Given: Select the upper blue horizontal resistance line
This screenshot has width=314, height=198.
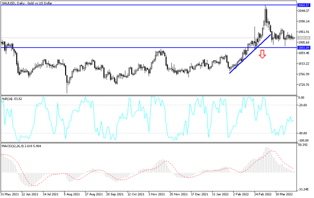Looking at the screenshot, I should [x=149, y=5].
